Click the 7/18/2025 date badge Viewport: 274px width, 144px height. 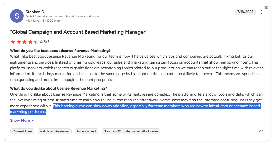245,12
